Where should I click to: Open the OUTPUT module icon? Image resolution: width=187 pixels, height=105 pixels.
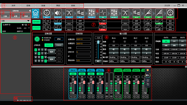click(170, 13)
